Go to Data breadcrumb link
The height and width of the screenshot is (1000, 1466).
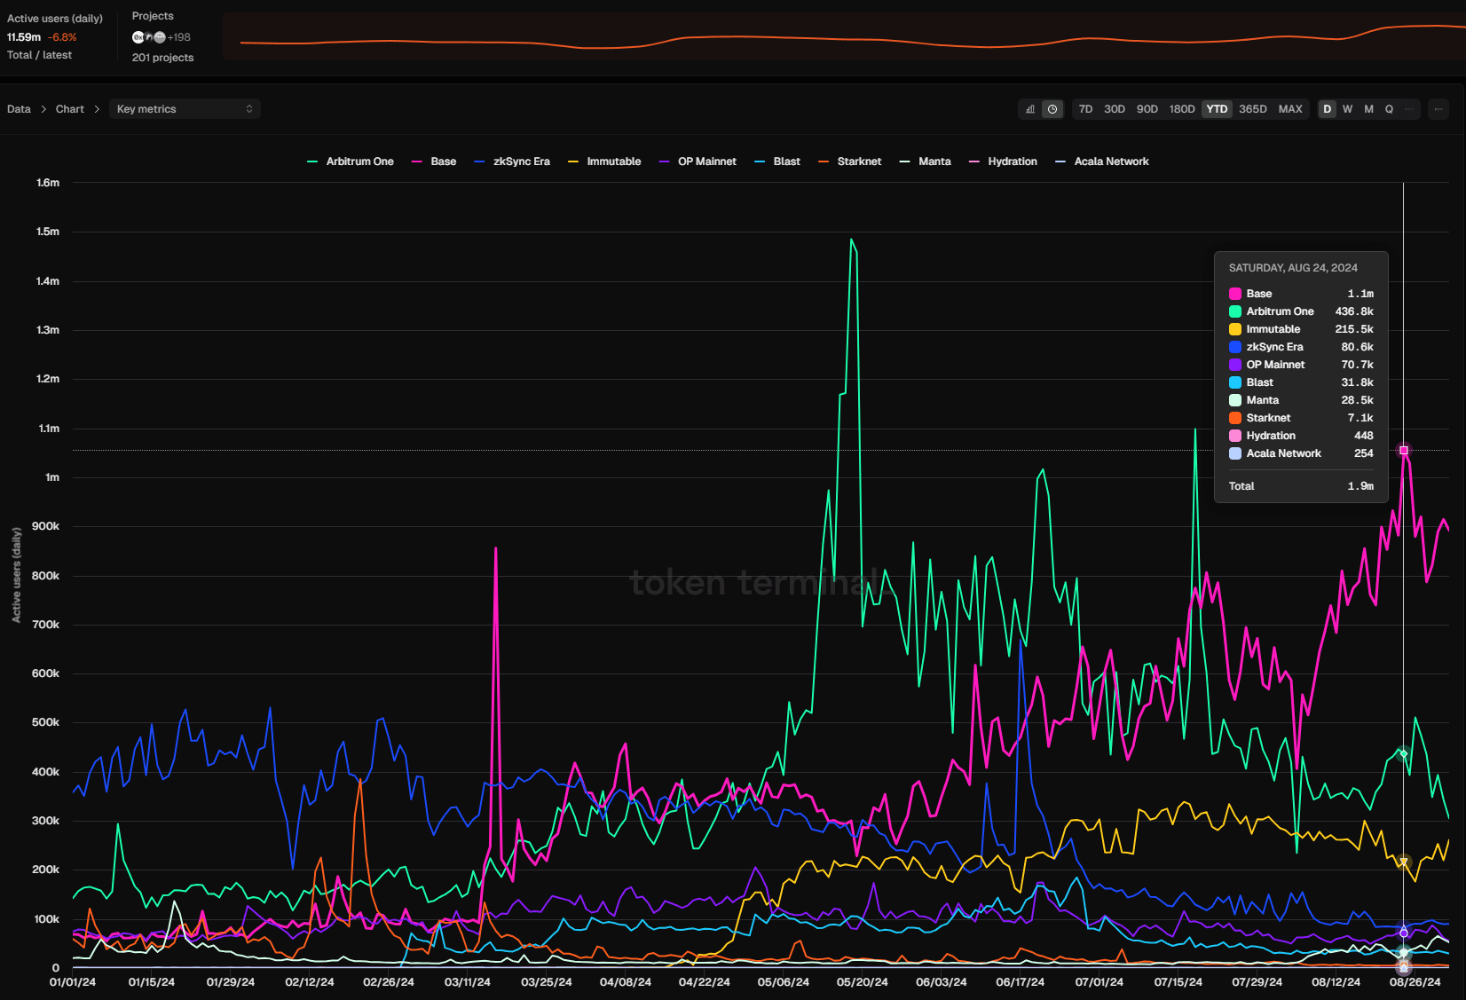pos(19,109)
